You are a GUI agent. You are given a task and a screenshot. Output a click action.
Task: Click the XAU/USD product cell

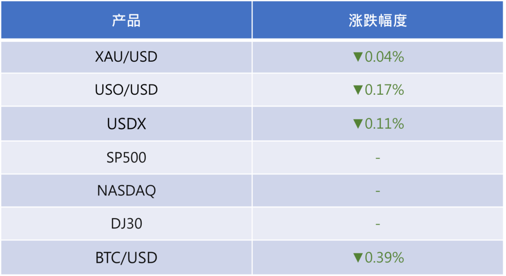(x=126, y=57)
